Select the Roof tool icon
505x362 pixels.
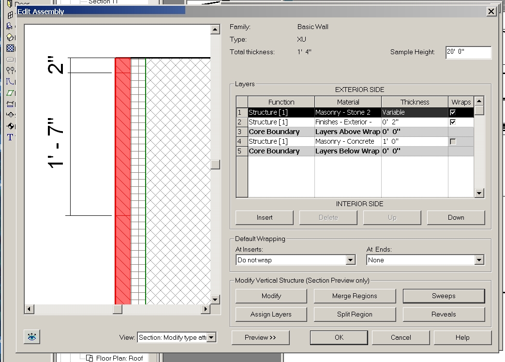coord(10,37)
